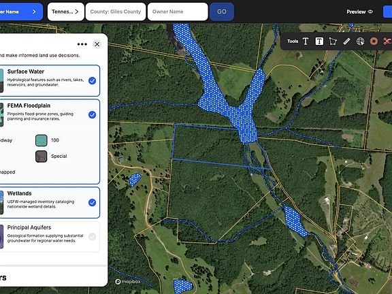Image resolution: width=392 pixels, height=294 pixels.
Task: Click the globe with cursor tool
Action: coord(360,42)
